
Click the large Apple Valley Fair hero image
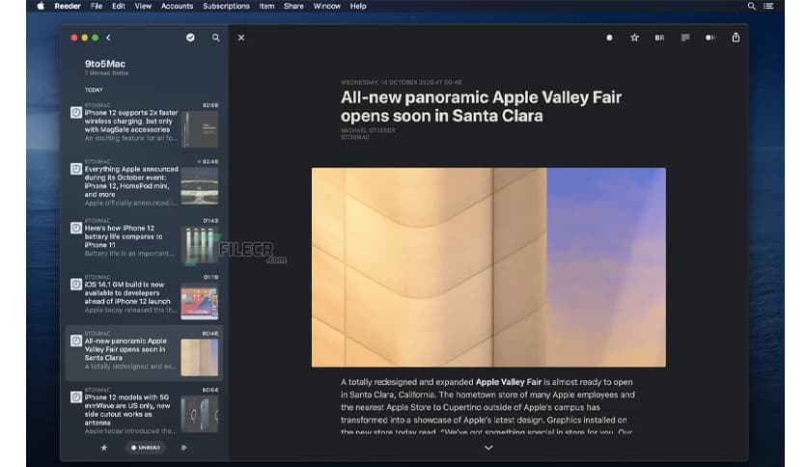pyautogui.click(x=488, y=267)
